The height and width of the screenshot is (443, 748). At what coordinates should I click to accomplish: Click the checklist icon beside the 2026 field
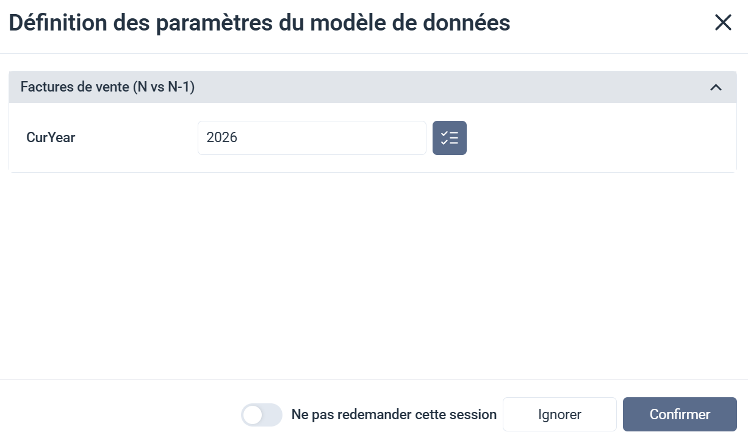click(450, 138)
